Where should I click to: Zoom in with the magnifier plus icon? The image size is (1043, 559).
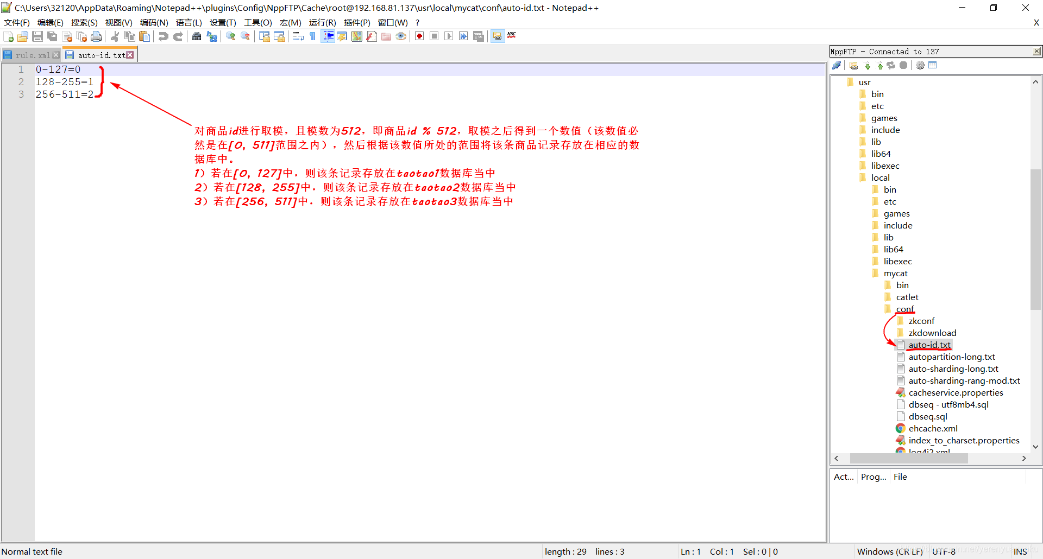(231, 36)
